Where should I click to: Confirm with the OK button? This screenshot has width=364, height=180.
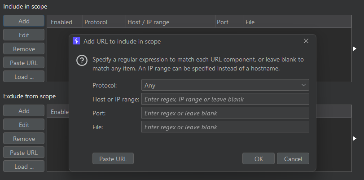(x=259, y=158)
